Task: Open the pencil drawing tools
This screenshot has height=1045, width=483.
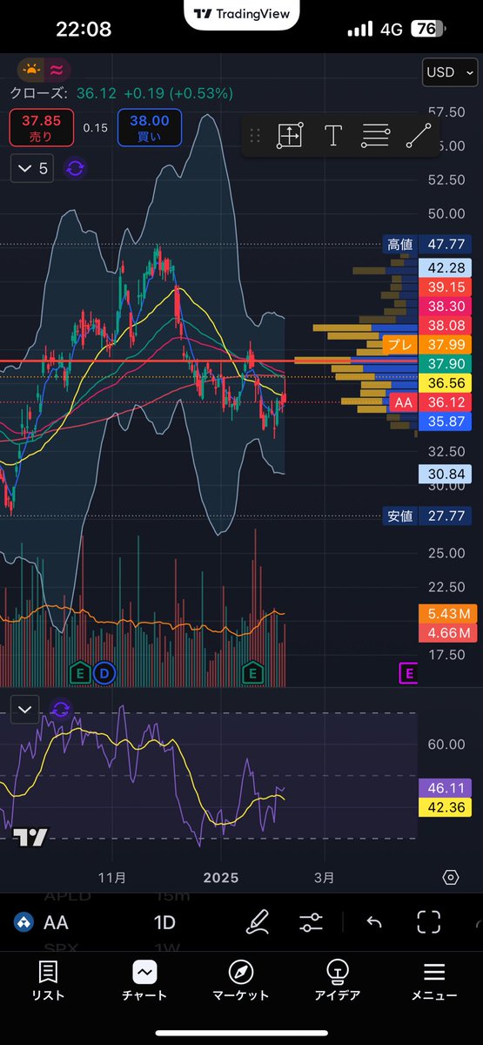Action: [257, 922]
